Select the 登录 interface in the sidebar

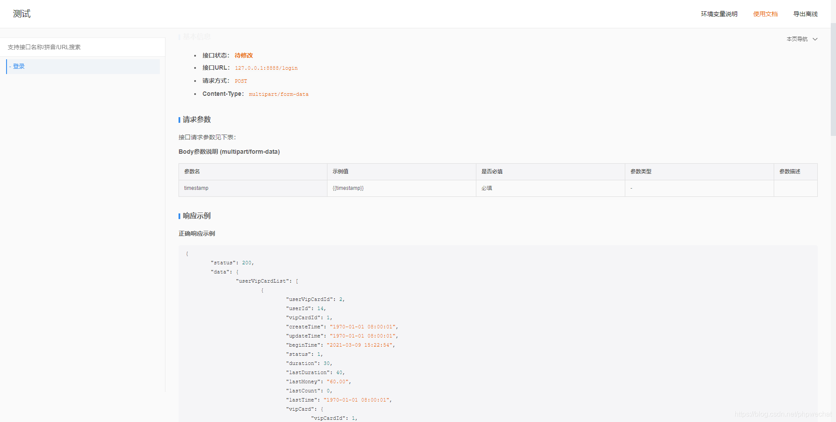[x=83, y=66]
